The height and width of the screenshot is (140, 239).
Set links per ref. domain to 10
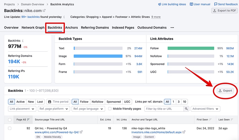click(184, 102)
